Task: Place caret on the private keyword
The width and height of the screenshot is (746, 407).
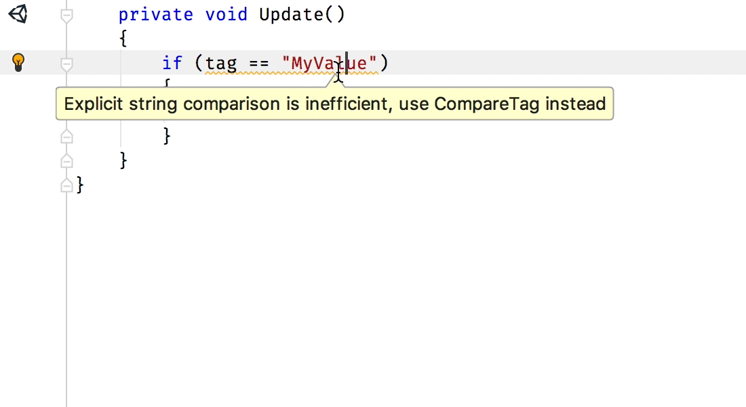Action: click(155, 15)
